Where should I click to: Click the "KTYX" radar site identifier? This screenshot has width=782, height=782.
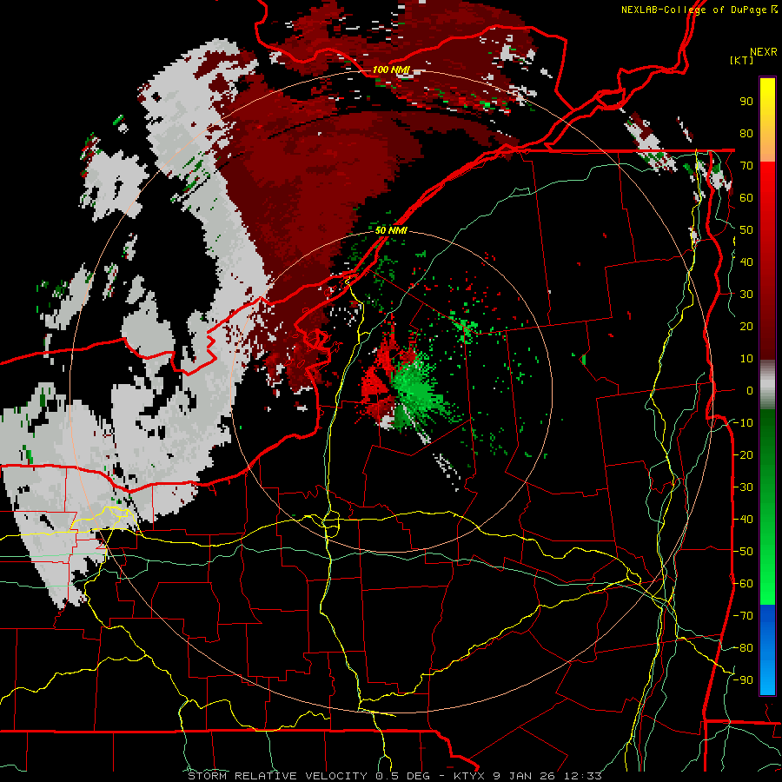point(471,776)
